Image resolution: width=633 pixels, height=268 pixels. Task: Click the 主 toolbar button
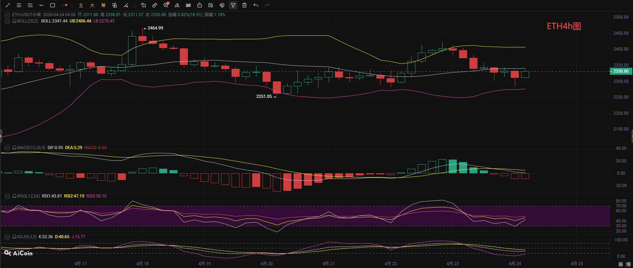click(81, 5)
